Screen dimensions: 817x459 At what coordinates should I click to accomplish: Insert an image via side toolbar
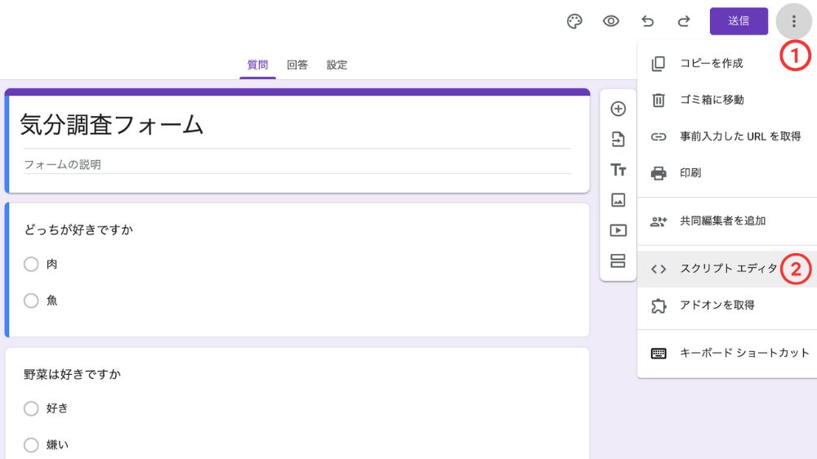point(618,200)
